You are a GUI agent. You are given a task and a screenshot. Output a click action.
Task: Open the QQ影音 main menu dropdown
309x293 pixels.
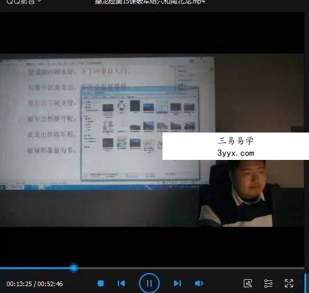tap(23, 2)
